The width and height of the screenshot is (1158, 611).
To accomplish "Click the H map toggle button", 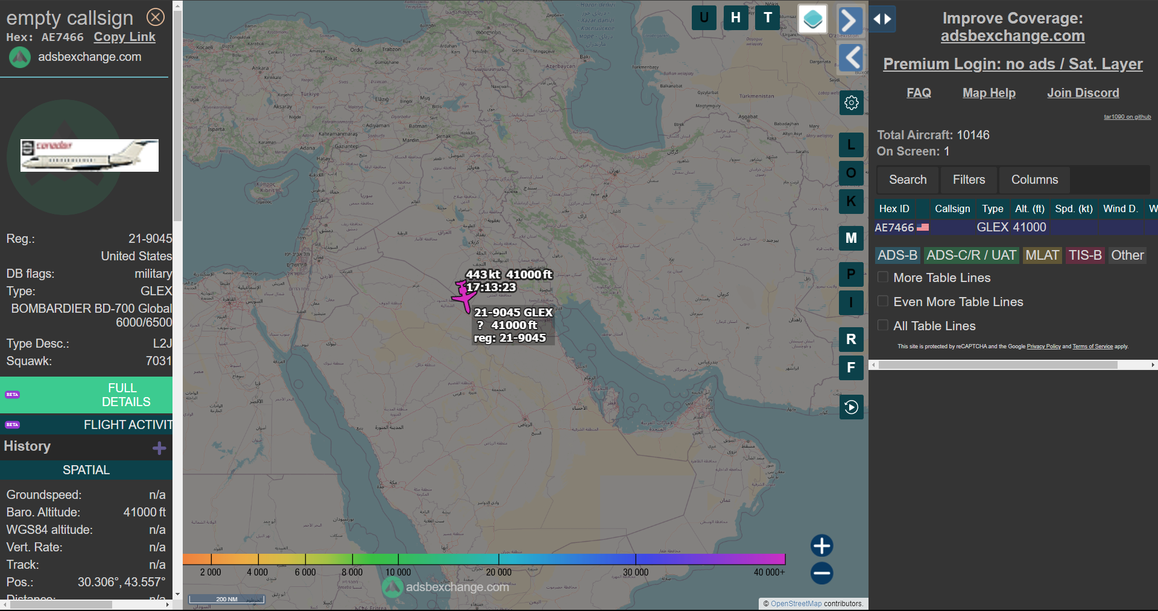I will tap(736, 17).
